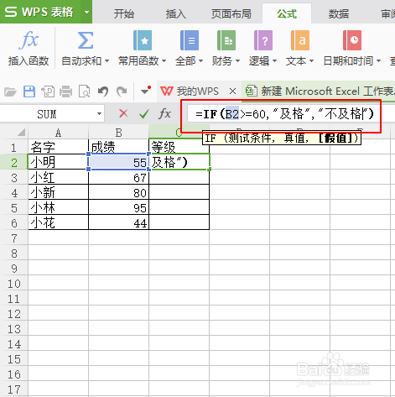Click score cell showing 95
This screenshot has width=395, height=397.
pos(118,207)
